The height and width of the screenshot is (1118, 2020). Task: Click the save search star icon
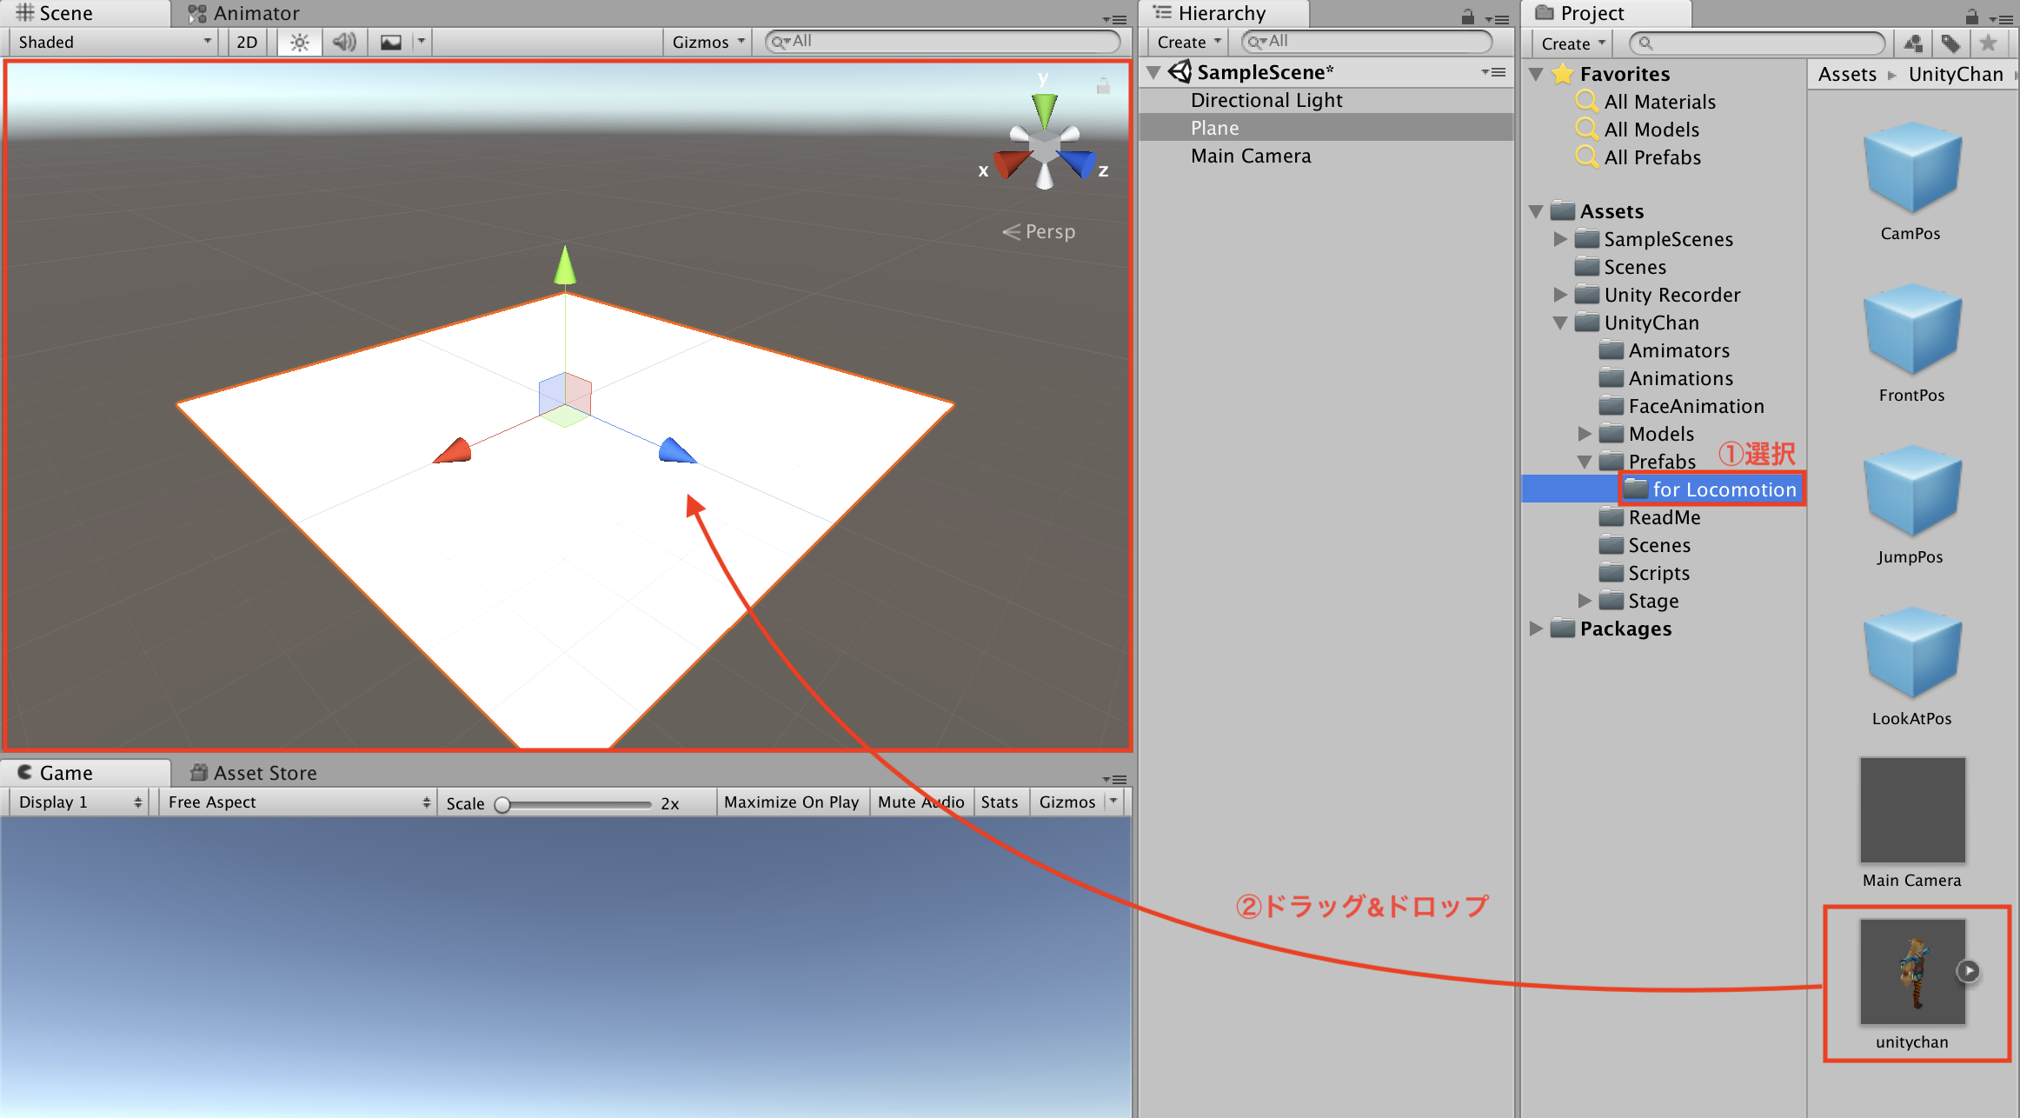point(1988,43)
